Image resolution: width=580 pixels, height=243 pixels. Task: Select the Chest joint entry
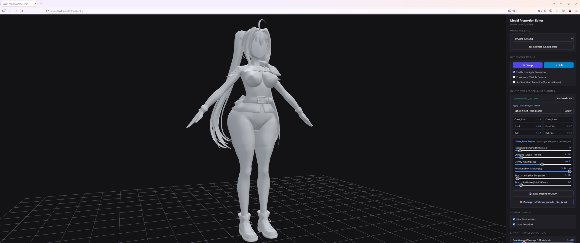click(x=527, y=126)
